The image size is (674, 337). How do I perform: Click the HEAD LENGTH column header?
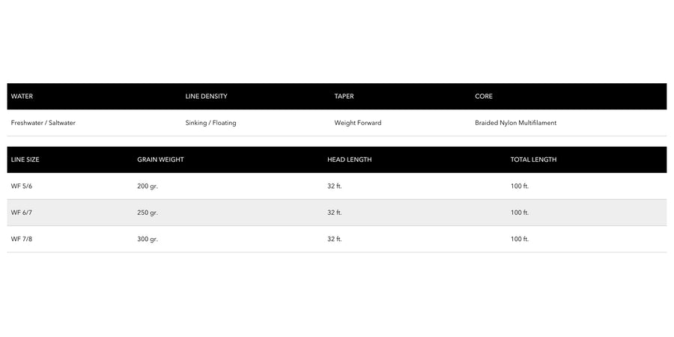350,160
